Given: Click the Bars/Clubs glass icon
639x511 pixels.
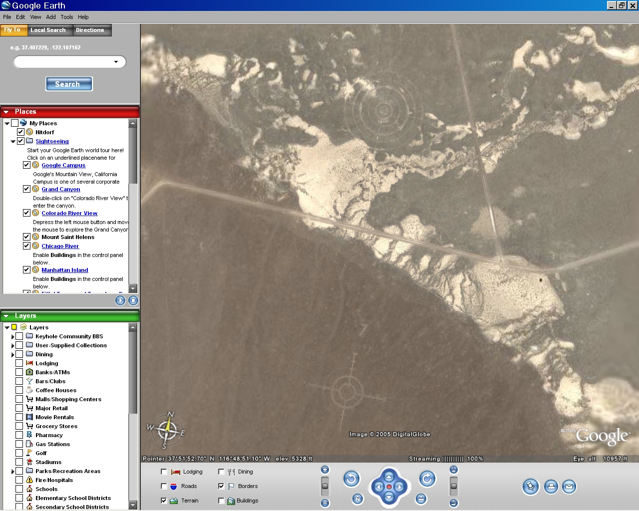Looking at the screenshot, I should click(29, 381).
